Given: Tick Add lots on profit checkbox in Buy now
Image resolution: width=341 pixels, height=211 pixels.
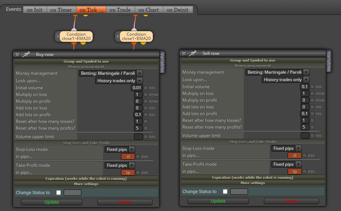Looking at the screenshot, I should point(146,115).
